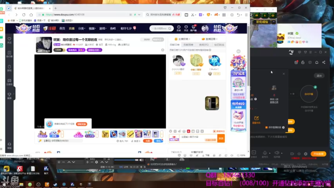Click gear icon in the OBS sources toolbar
Viewport: 334px width, 188px height.
(x=96, y=162)
